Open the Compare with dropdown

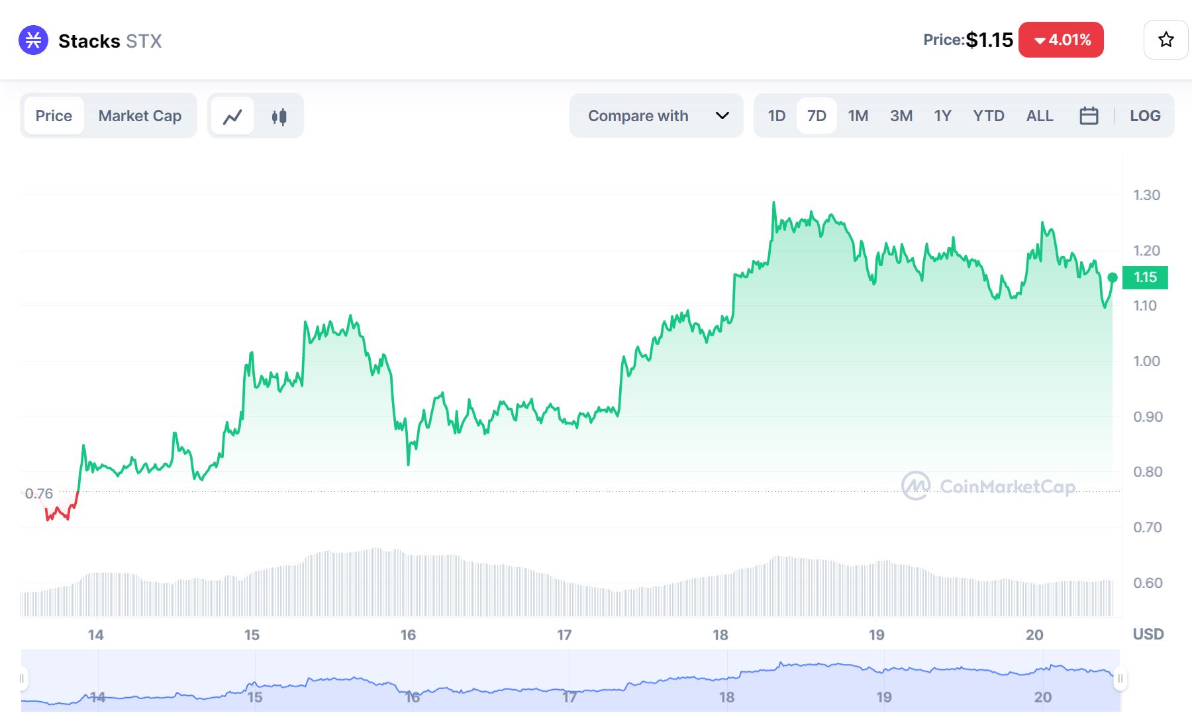pos(656,116)
